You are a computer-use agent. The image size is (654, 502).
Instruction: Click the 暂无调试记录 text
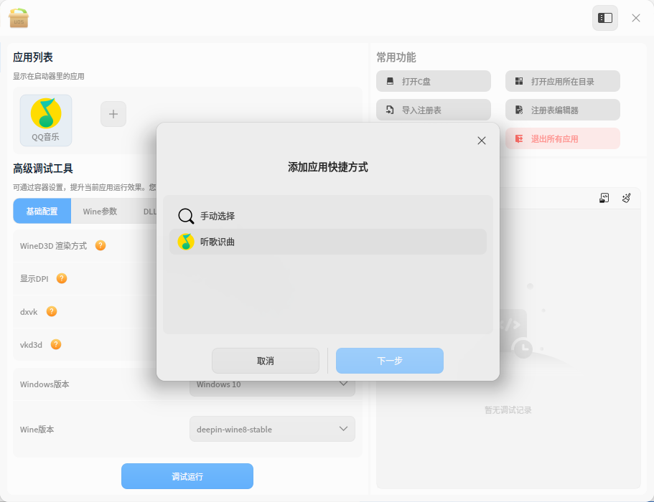[508, 410]
